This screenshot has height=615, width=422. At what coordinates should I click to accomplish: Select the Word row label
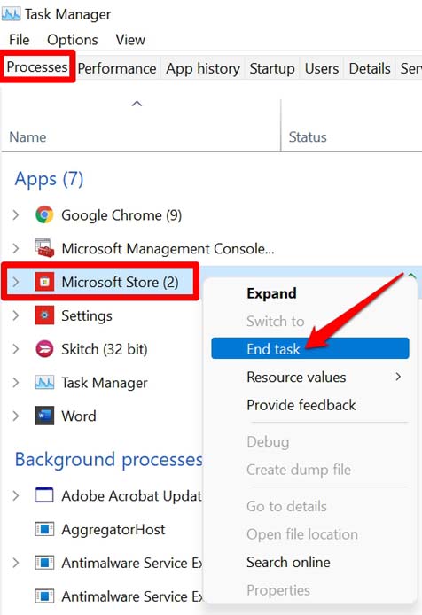79,416
